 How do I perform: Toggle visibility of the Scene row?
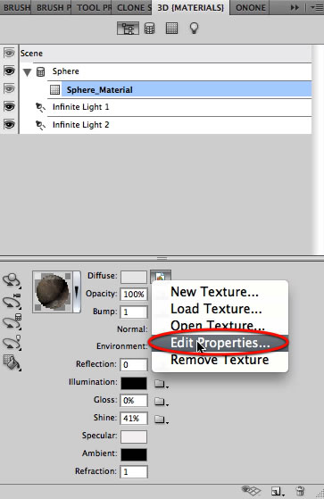9,53
